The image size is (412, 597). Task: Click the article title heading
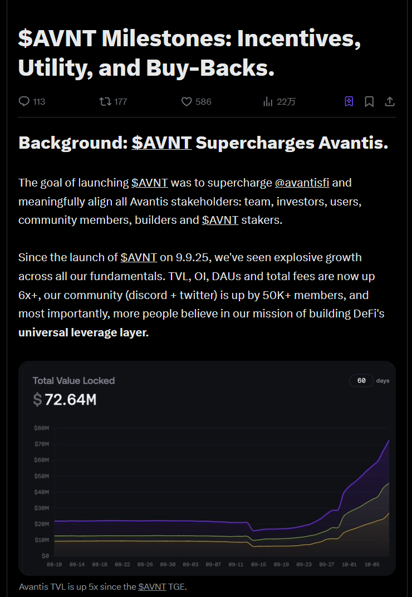(189, 53)
